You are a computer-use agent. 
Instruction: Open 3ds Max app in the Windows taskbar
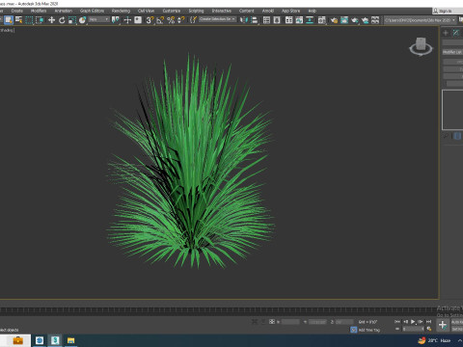point(55,340)
